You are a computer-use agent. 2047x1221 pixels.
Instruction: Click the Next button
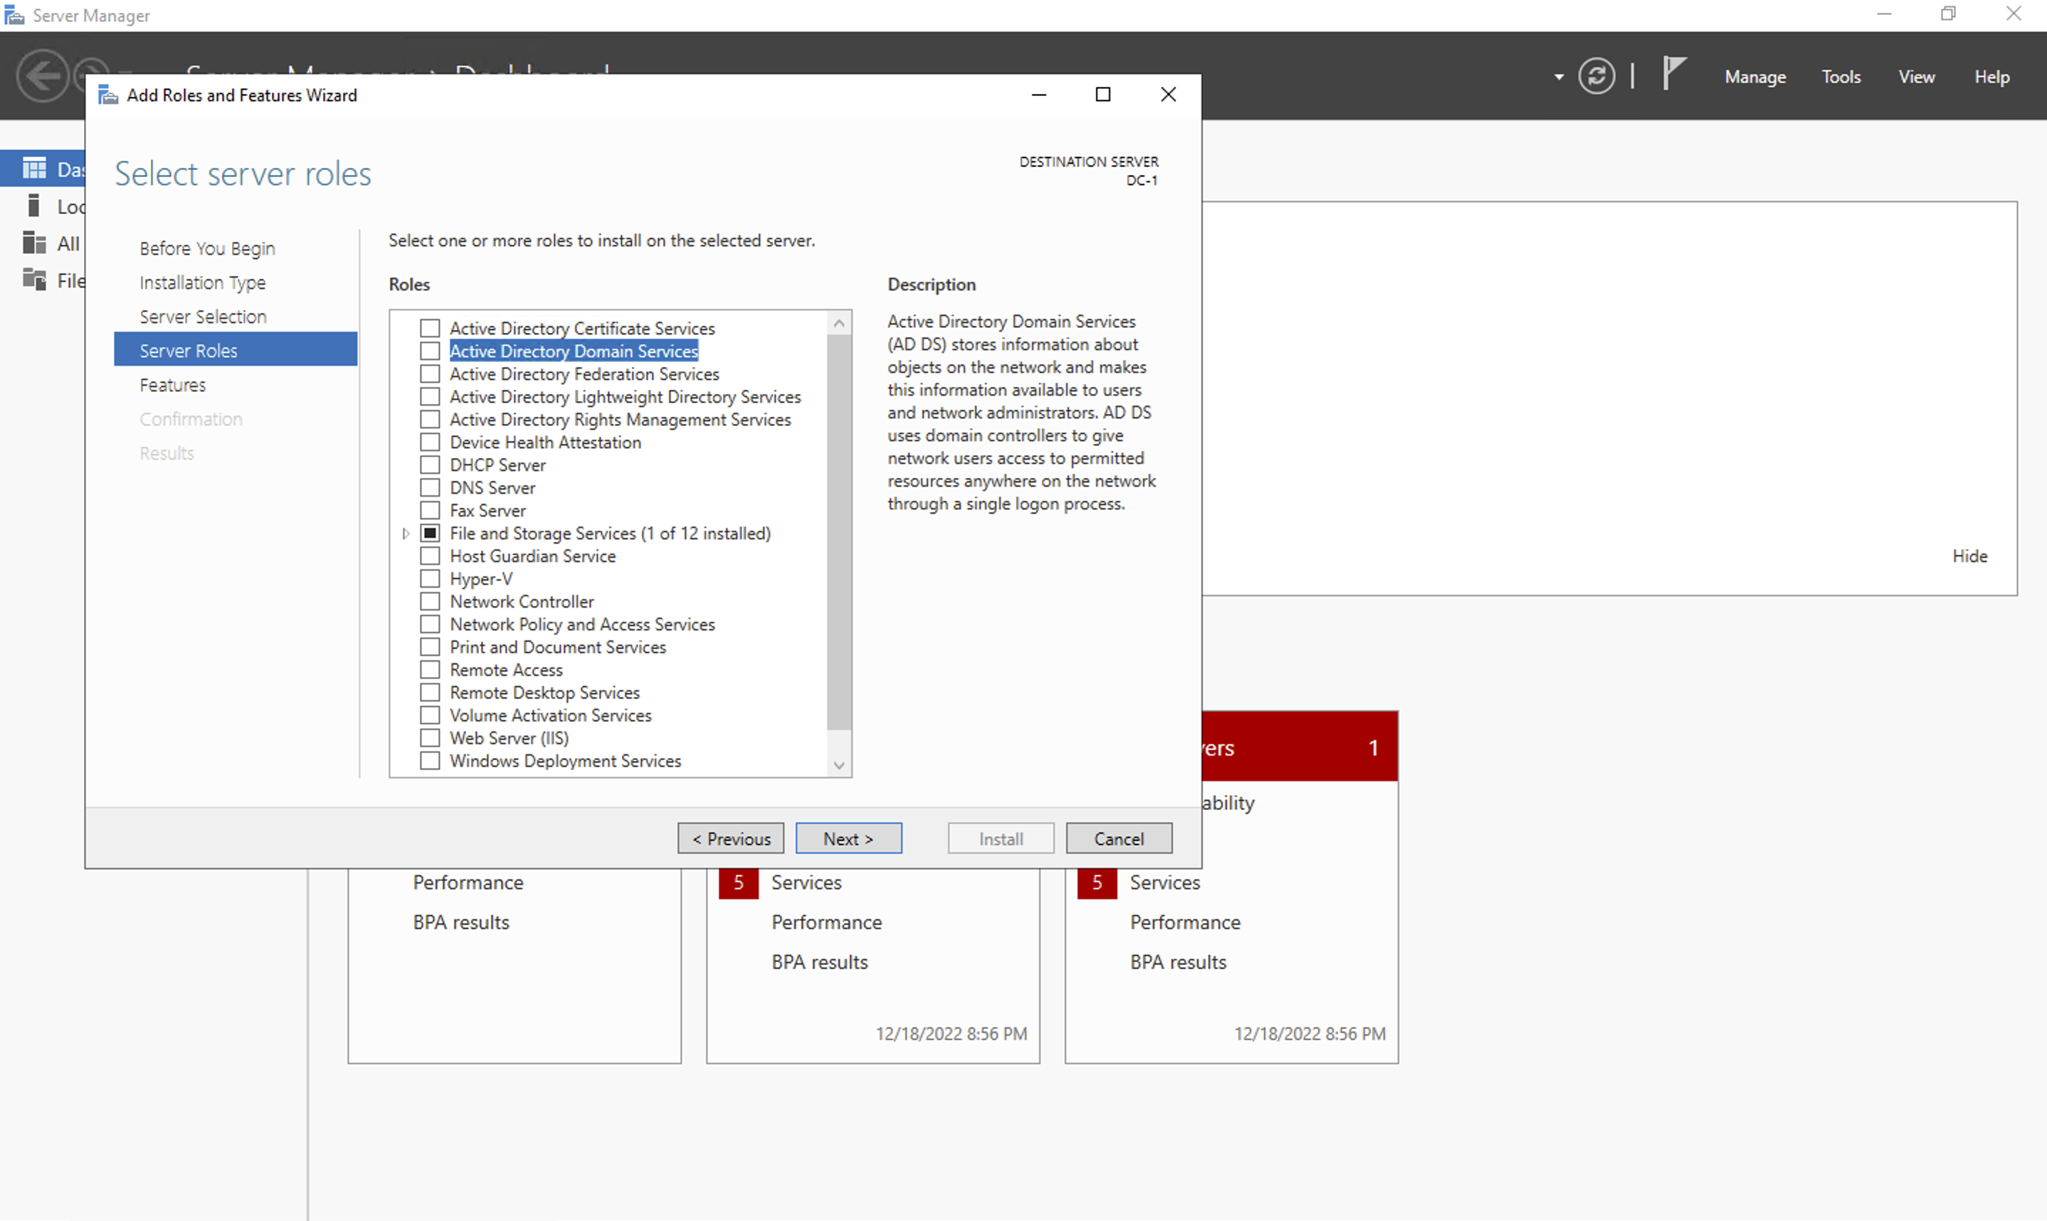(848, 838)
